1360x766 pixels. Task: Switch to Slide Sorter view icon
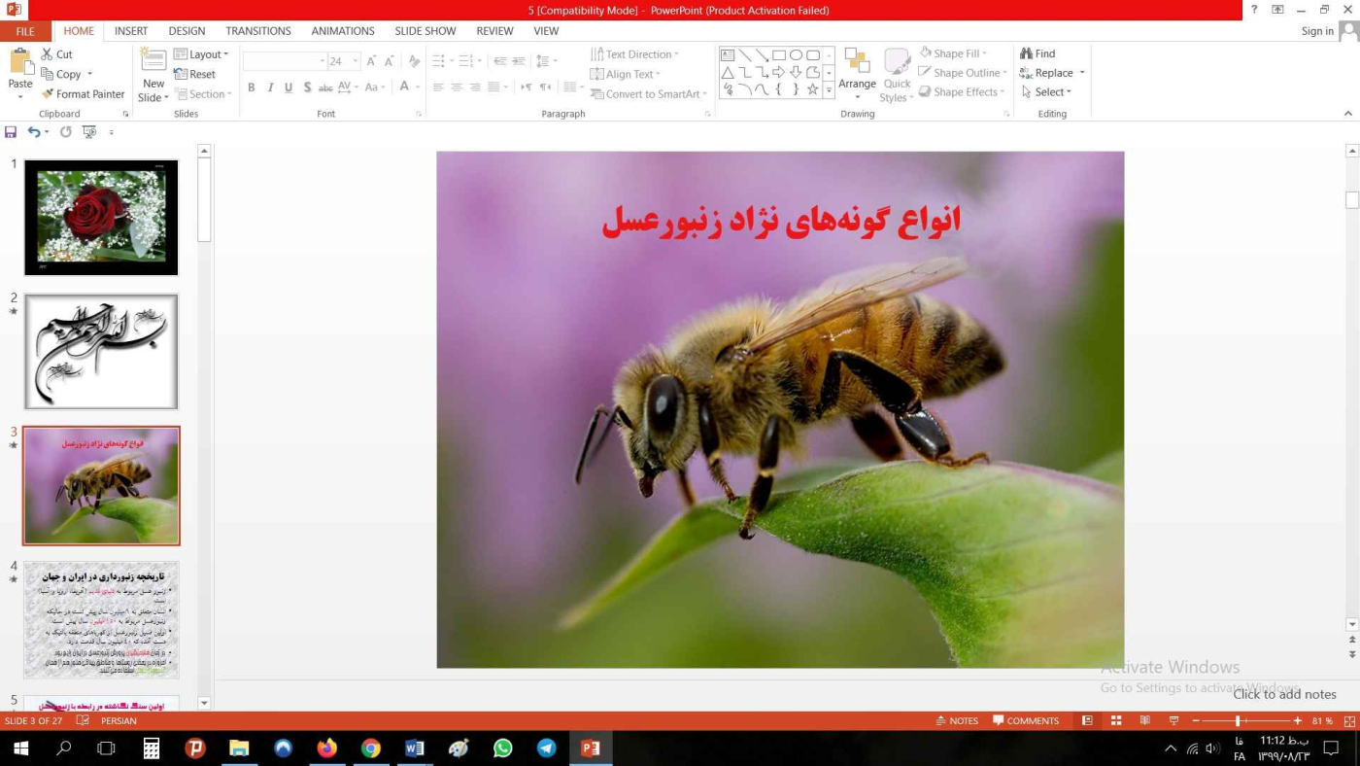[1116, 721]
